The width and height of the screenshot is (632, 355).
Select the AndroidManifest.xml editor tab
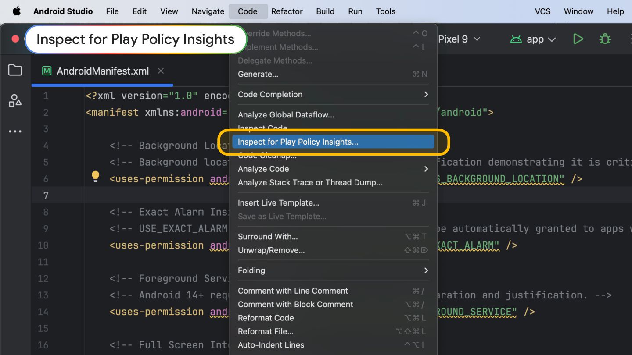(103, 71)
